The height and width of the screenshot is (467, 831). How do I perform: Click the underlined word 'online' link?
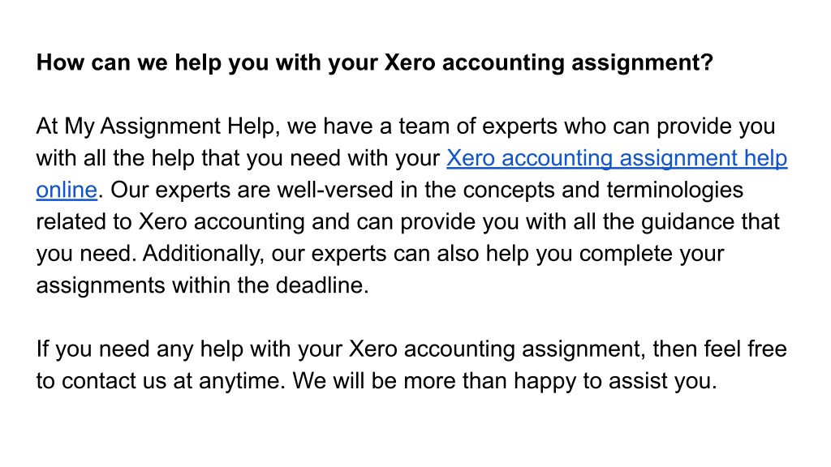click(x=67, y=190)
